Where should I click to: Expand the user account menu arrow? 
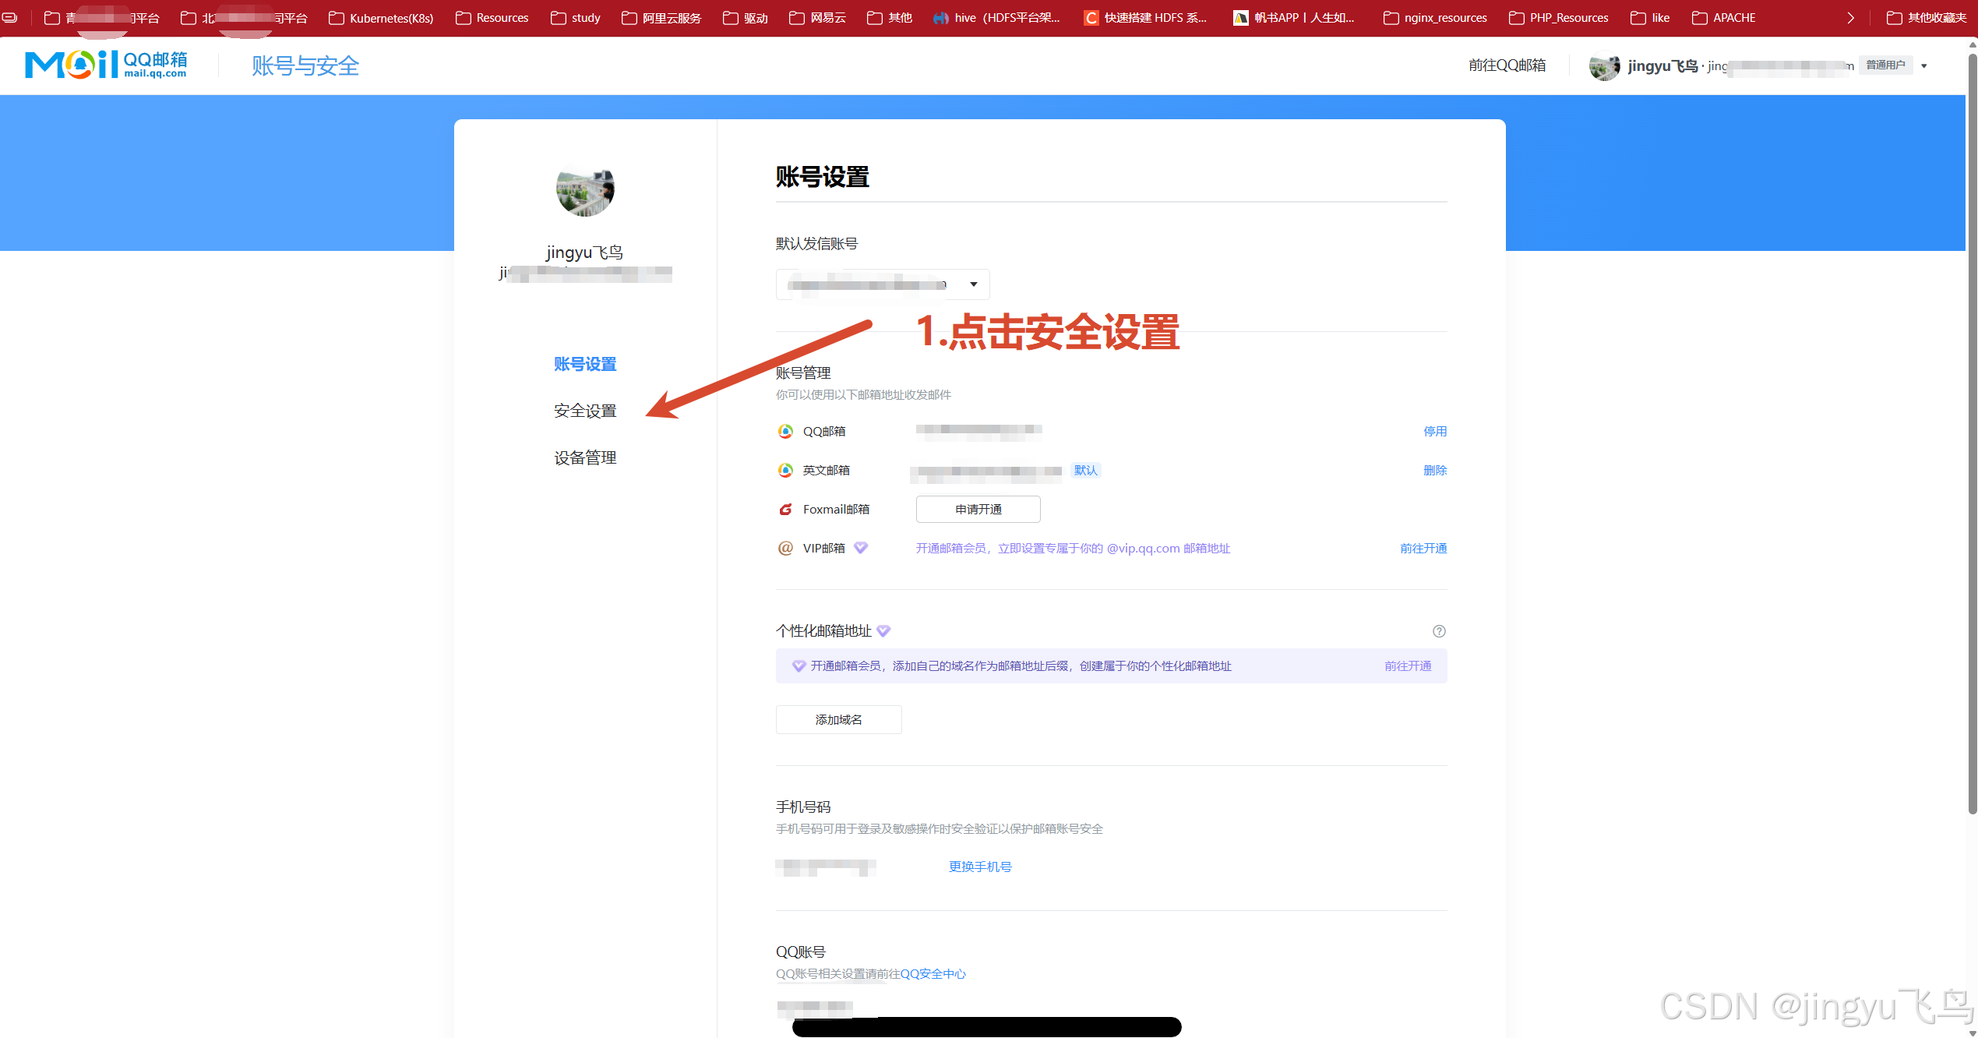[1924, 66]
